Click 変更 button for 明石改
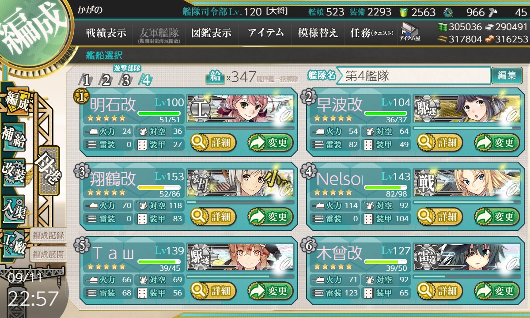Image resolution: width=530 pixels, height=318 pixels. click(x=270, y=142)
